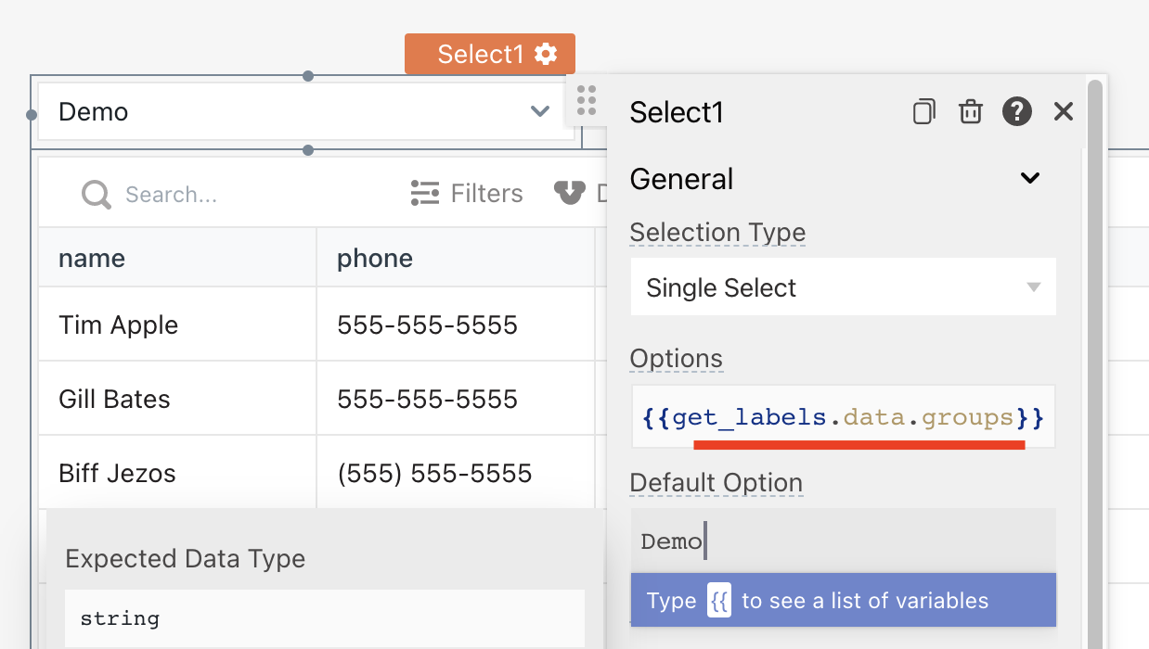Viewport: 1149px width, 649px height.
Task: Focus the Default Option input field
Action: 843,541
